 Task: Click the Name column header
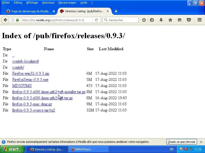(x=49, y=49)
